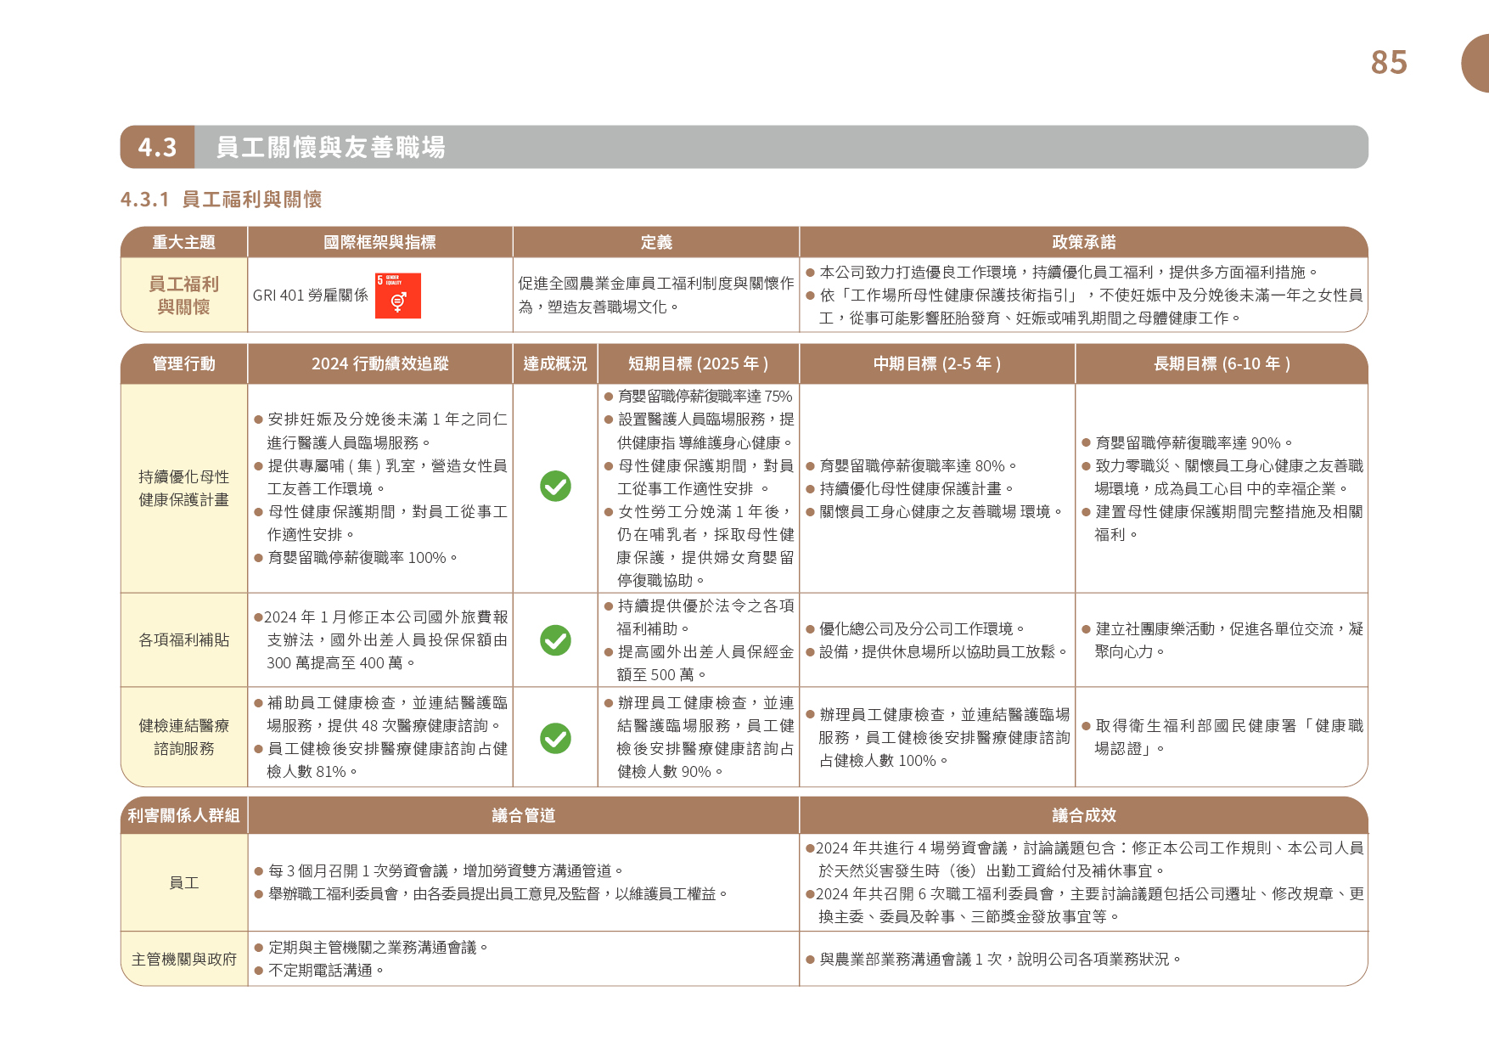This screenshot has height=1053, width=1489.
Task: Click the 重大主題 column header
Action: coord(184,243)
